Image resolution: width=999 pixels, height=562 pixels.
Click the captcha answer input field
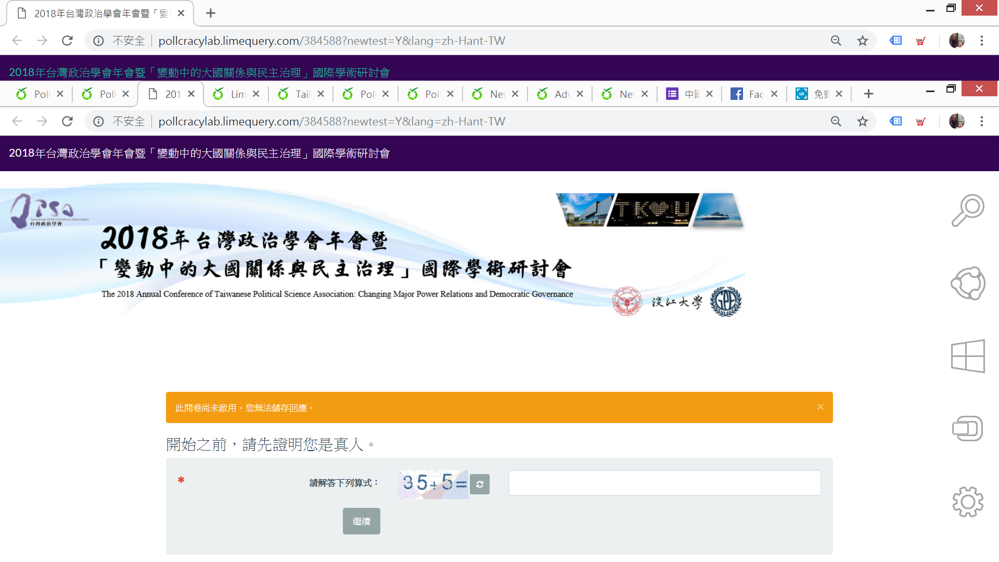coord(664,483)
